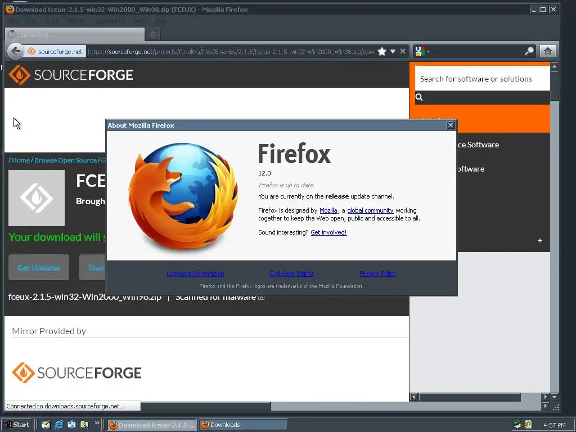Click the fourth quick launch search icon
Screen dimensions: 576x432
click(x=84, y=425)
